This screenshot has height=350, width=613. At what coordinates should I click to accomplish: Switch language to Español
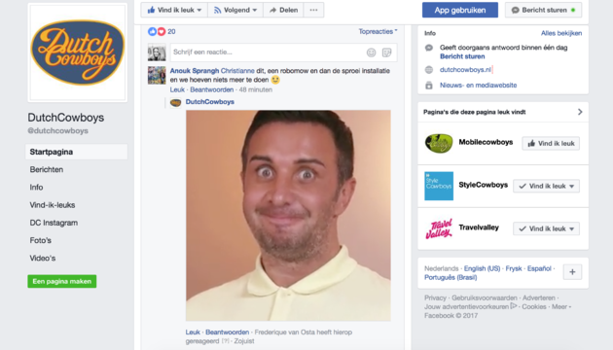coord(539,268)
